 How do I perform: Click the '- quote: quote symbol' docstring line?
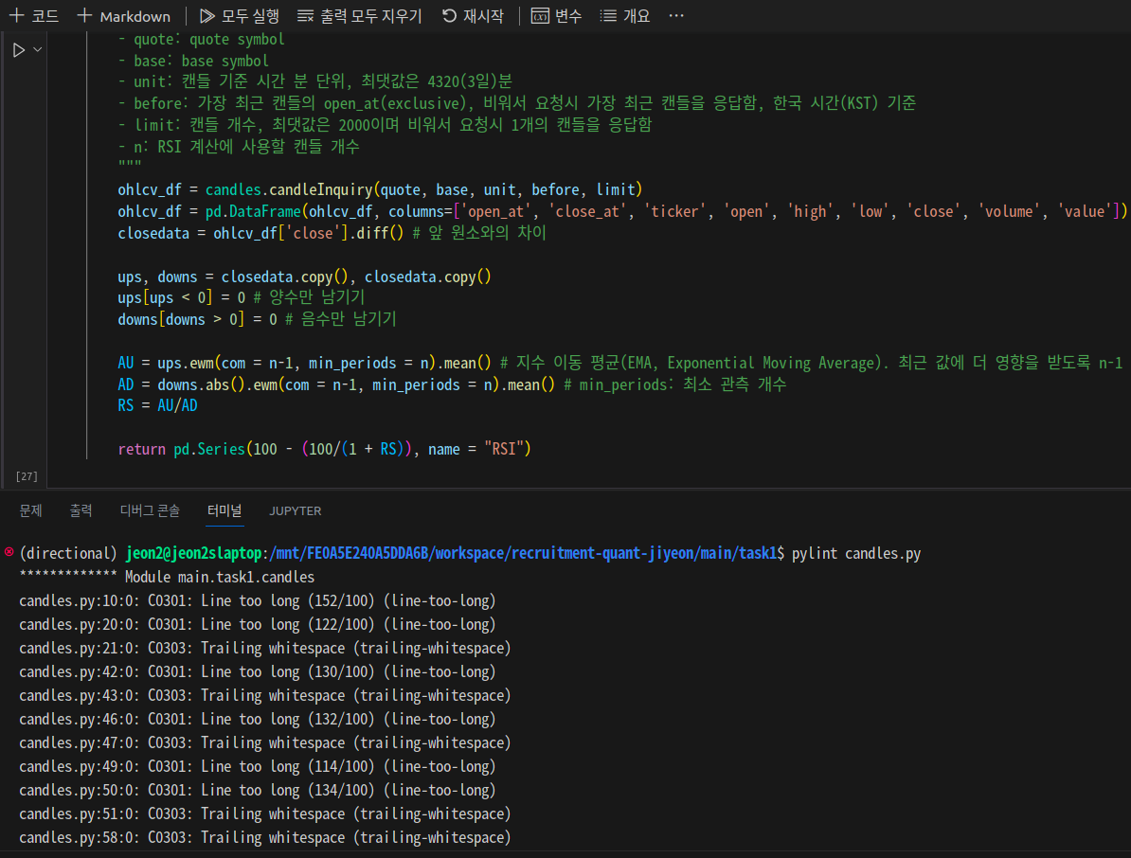pos(201,39)
